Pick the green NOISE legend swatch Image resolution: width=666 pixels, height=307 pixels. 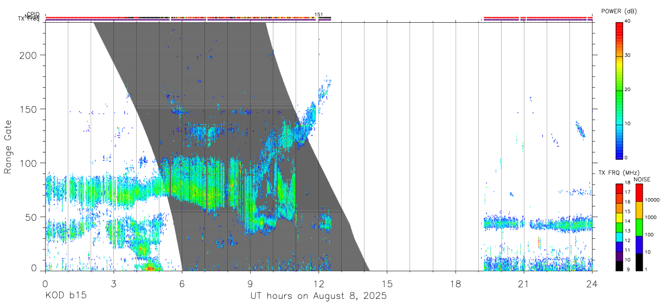tap(639, 227)
